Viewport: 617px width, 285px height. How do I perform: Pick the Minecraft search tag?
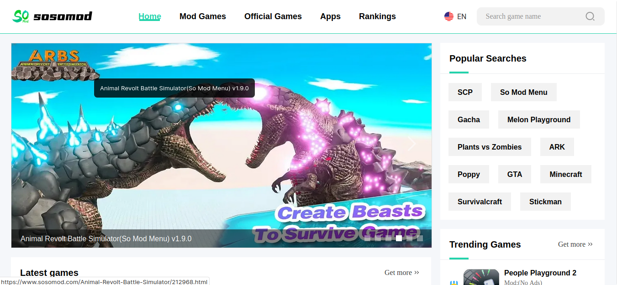566,174
